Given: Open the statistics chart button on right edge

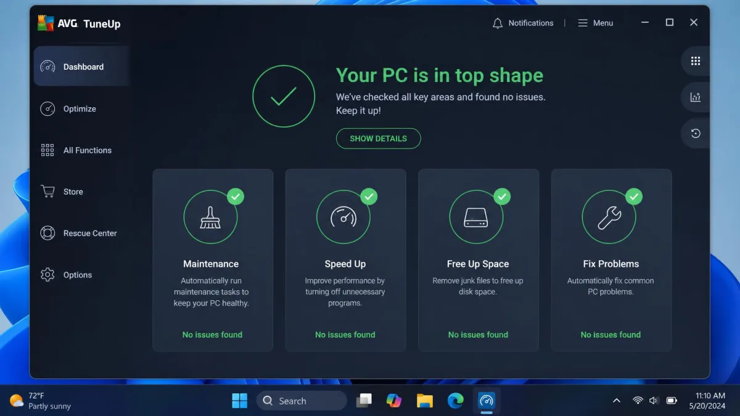Looking at the screenshot, I should pyautogui.click(x=696, y=97).
